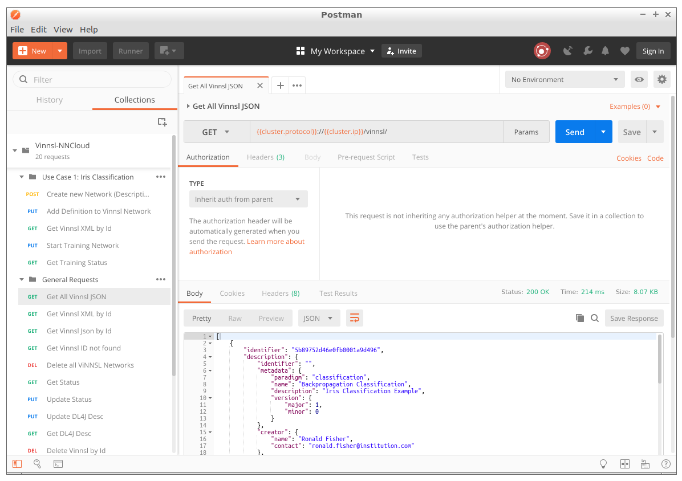Viewport: 682px width, 481px height.
Task: Open the Inherit auth from parent dropdown
Action: click(x=249, y=199)
